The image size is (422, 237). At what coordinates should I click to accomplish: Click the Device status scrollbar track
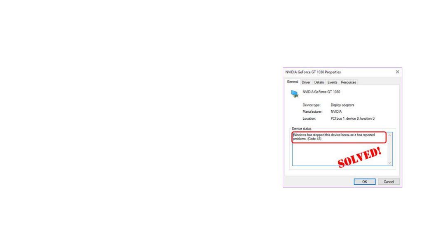(x=390, y=149)
